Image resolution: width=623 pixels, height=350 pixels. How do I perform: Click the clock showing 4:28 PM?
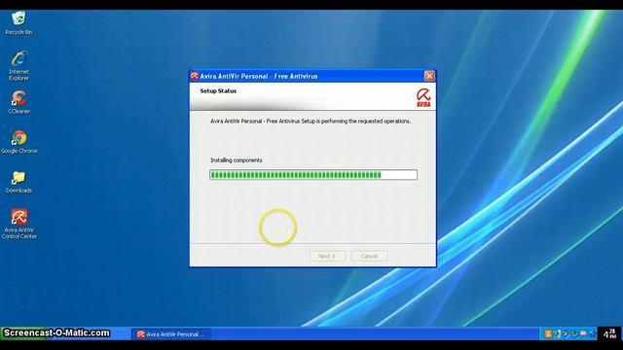[609, 333]
